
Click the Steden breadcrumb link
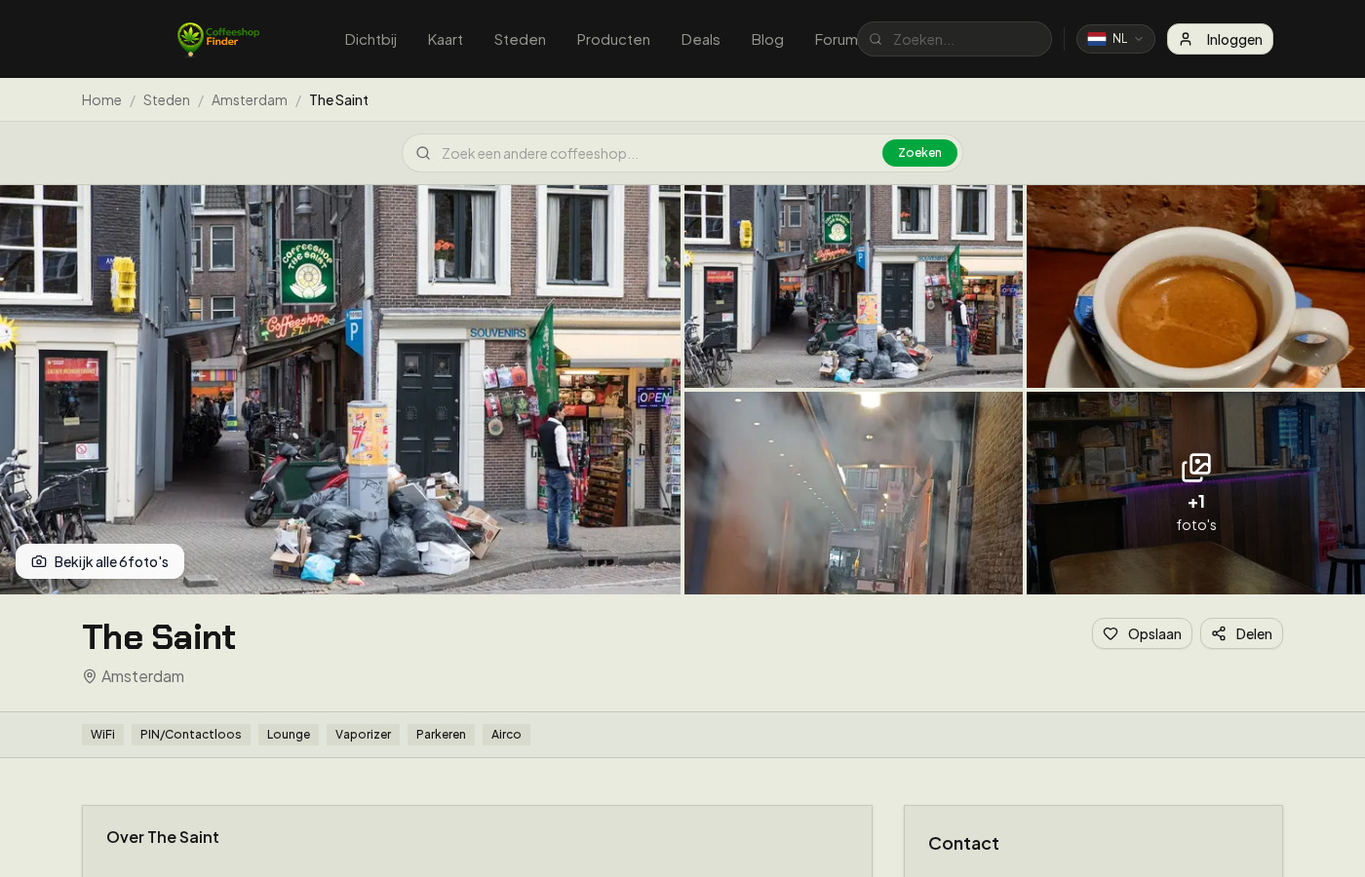(167, 99)
